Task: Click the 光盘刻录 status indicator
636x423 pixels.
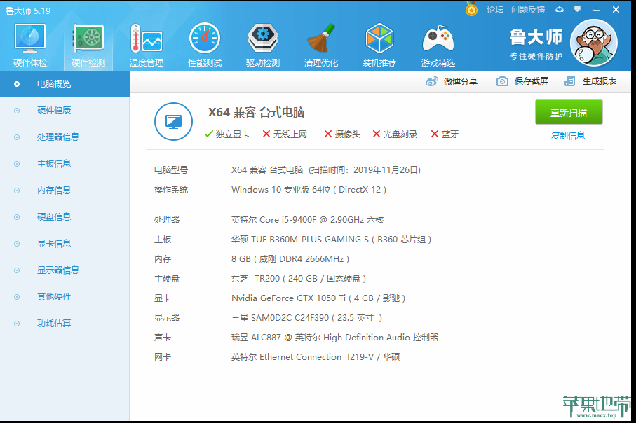Action: click(x=395, y=134)
